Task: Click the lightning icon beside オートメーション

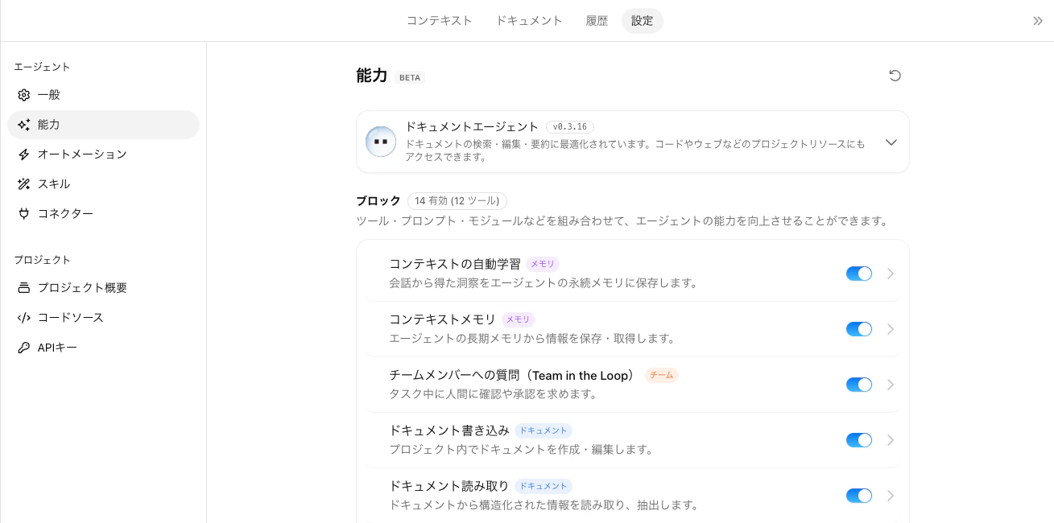Action: [x=24, y=154]
